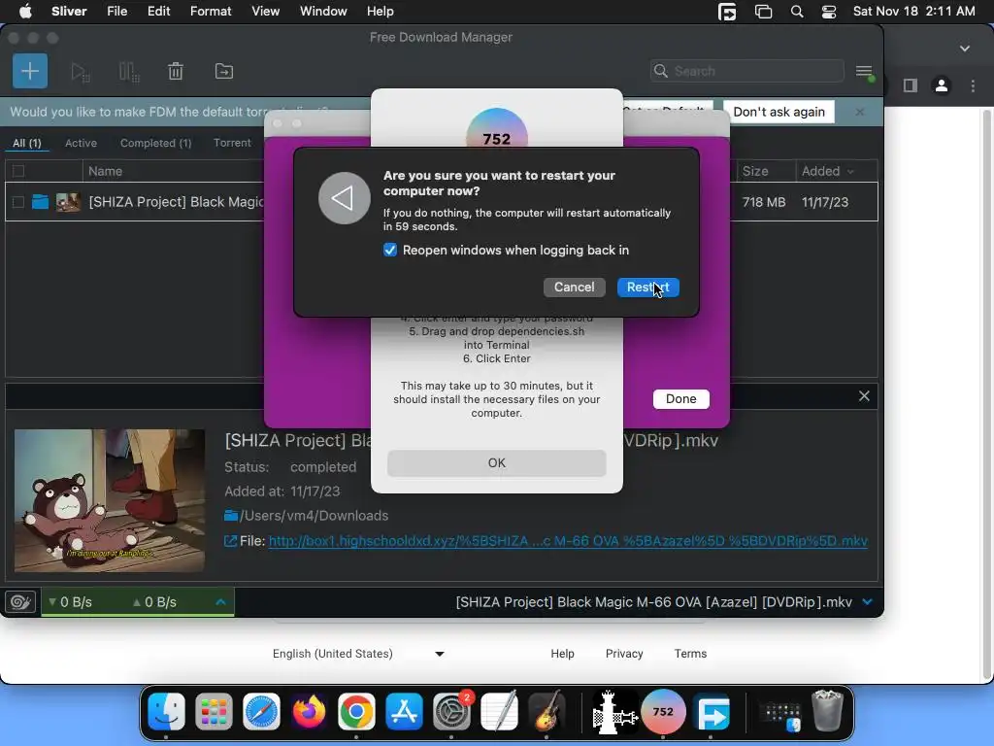The height and width of the screenshot is (746, 994).
Task: Open App Store in the Dock
Action: click(404, 712)
